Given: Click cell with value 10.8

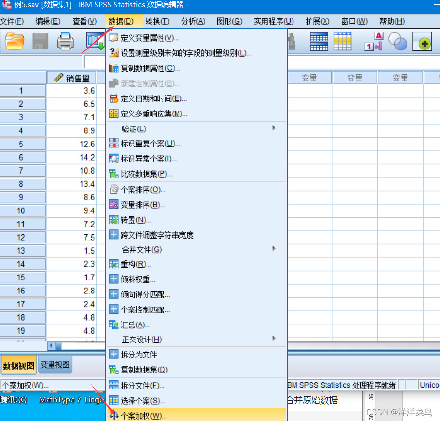Looking at the screenshot, I should point(72,171).
